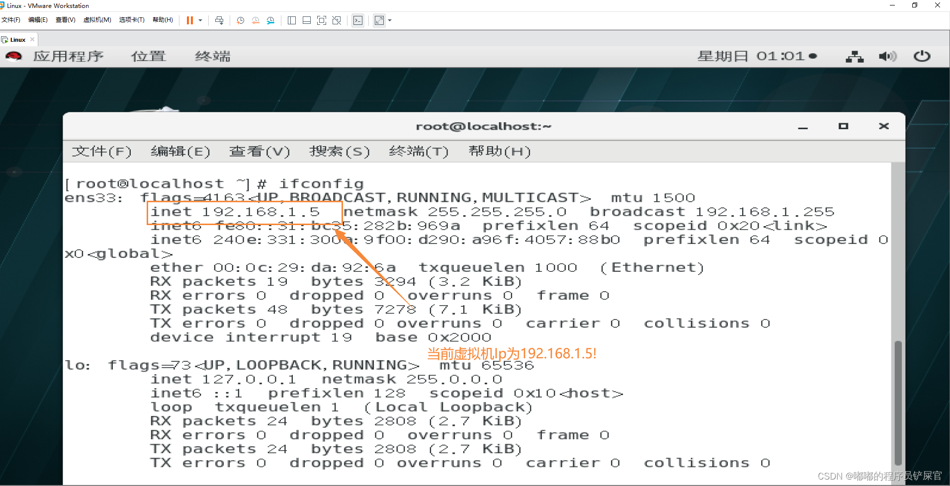Open the console view icon
950x486 pixels.
point(358,20)
